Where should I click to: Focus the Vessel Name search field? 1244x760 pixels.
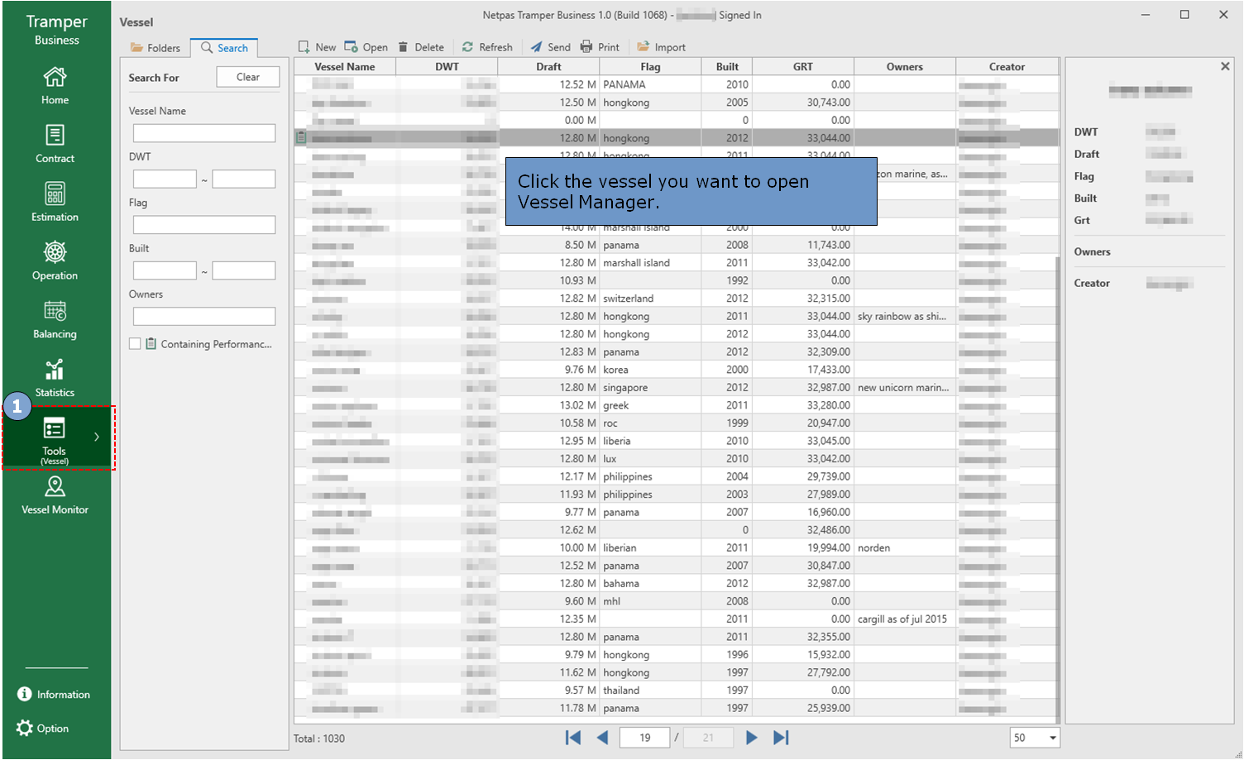click(x=204, y=133)
